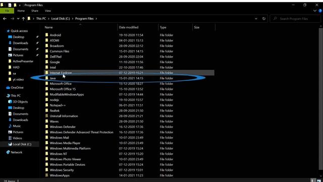This screenshot has width=323, height=182.
Task: Open the Help question mark icon
Action: [320, 11]
